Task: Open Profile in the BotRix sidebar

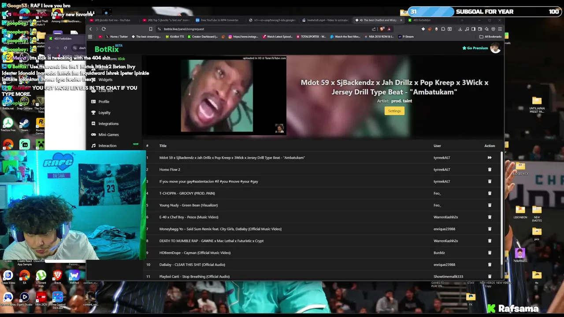Action: pyautogui.click(x=104, y=102)
